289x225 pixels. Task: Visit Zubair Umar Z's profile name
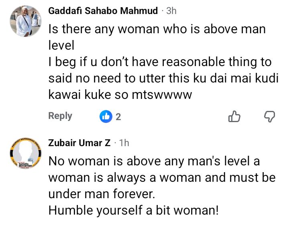point(79,143)
